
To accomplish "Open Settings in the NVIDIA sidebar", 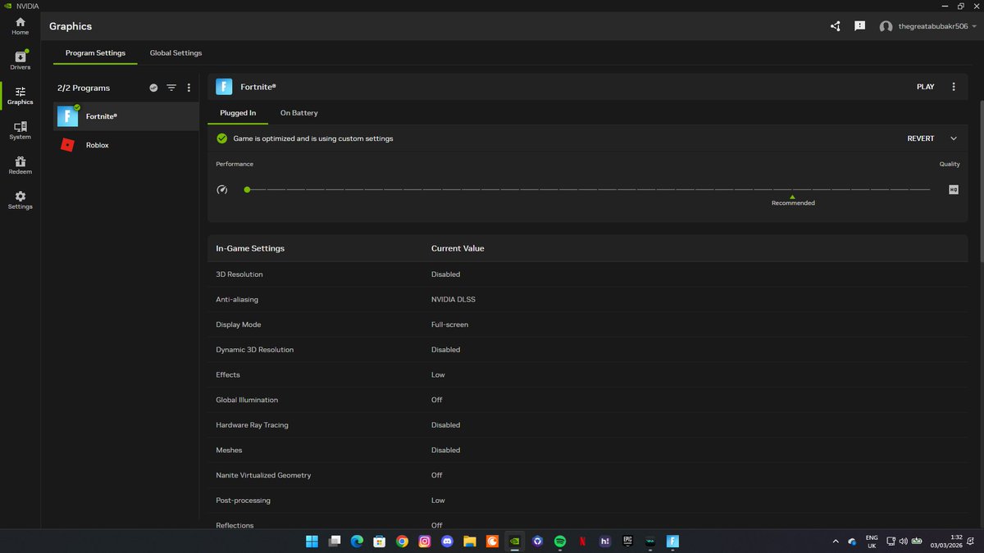I will tap(20, 200).
